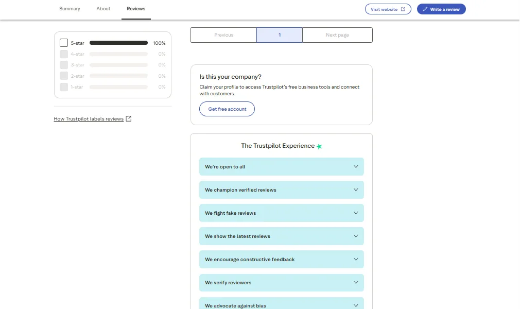Select page 1 in pagination

pos(280,35)
